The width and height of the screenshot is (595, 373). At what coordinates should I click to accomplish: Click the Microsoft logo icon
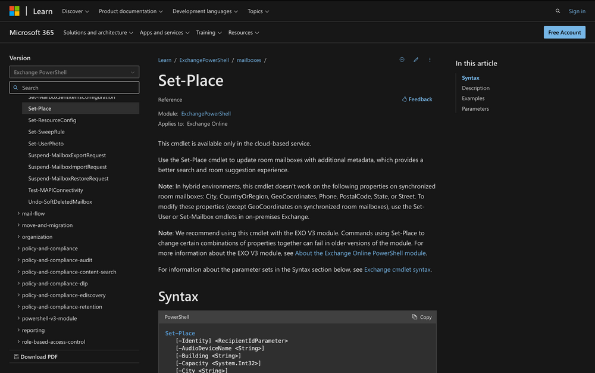[x=14, y=11]
